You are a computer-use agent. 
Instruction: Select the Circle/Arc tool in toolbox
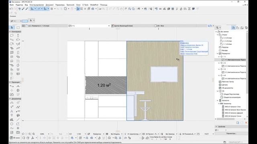point(12,124)
